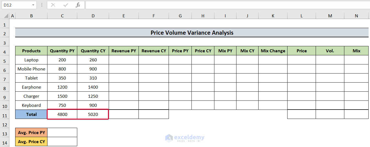Select the total Quantity CY cell 5020
The width and height of the screenshot is (370, 147).
click(93, 115)
